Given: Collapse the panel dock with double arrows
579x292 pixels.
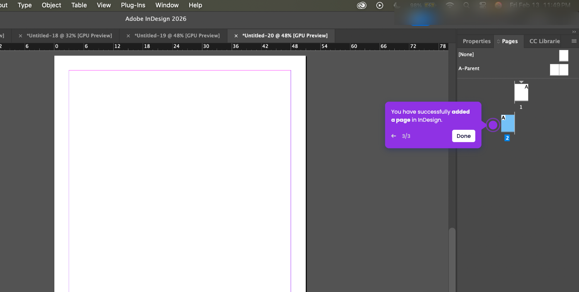Looking at the screenshot, I should point(574,32).
